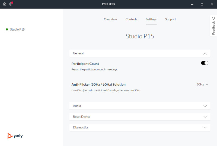Switch to the Controls tab
Image resolution: width=217 pixels, height=146 pixels.
(131, 19)
